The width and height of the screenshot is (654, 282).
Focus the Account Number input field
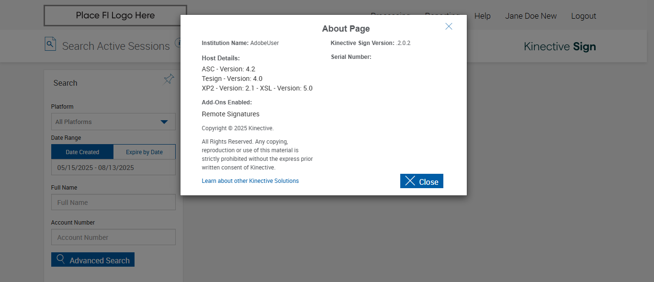click(x=113, y=237)
